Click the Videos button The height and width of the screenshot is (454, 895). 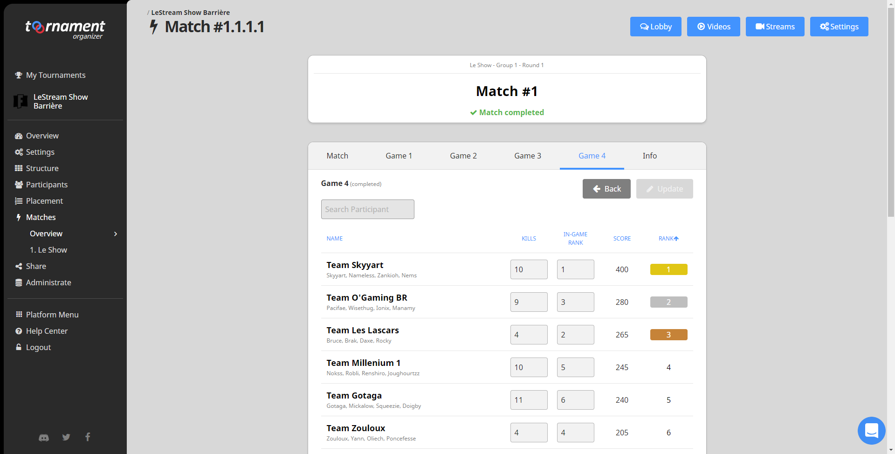(714, 27)
